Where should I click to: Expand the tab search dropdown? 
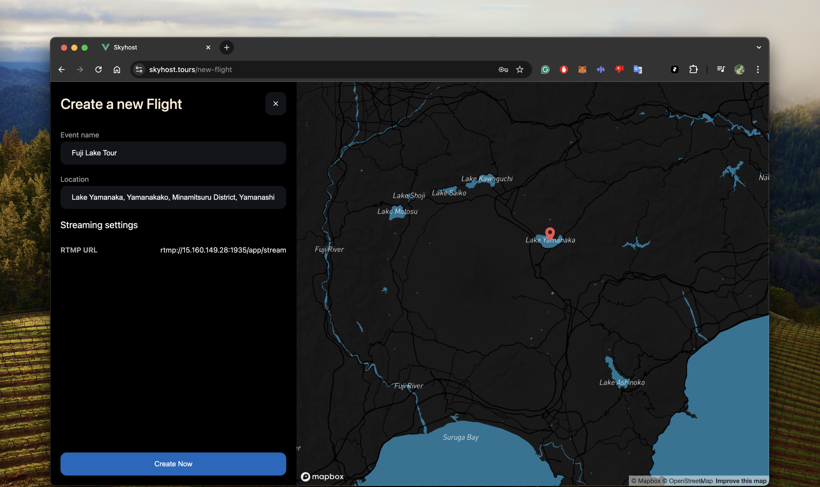[759, 48]
